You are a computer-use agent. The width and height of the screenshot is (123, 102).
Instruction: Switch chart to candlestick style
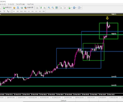41,8
